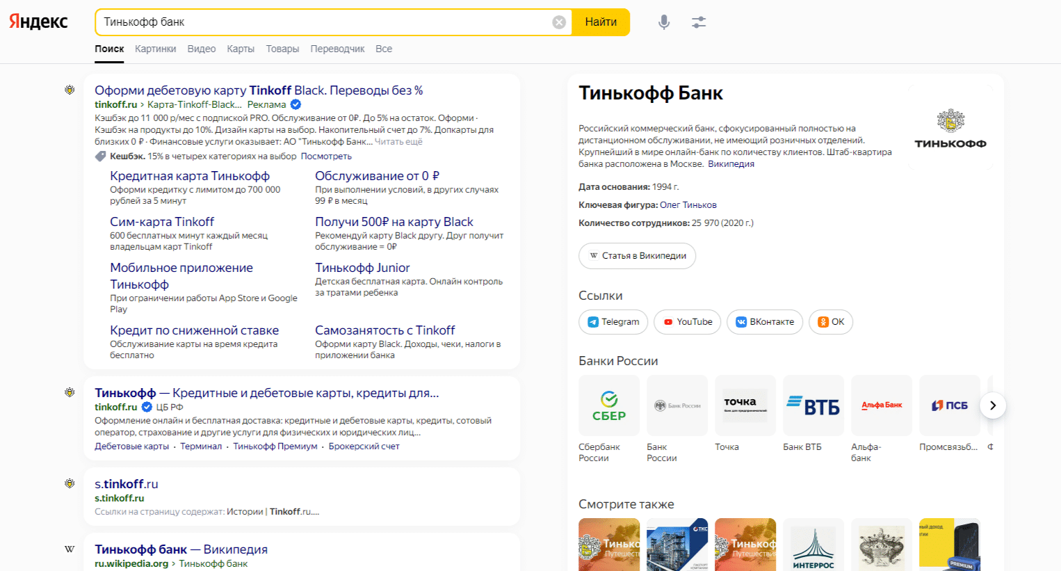The height and width of the screenshot is (571, 1061).
Task: Open Tinkoff Telegram link chip
Action: pyautogui.click(x=613, y=322)
